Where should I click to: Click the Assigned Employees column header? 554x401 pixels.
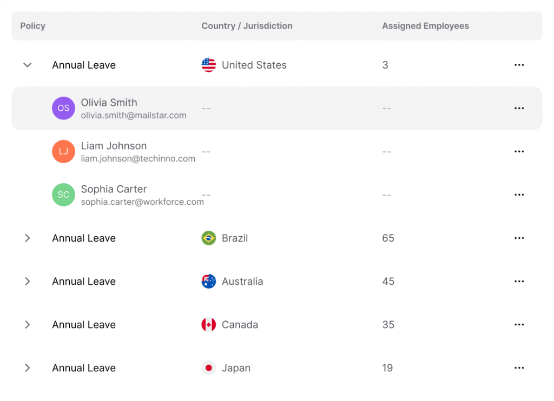(x=425, y=26)
